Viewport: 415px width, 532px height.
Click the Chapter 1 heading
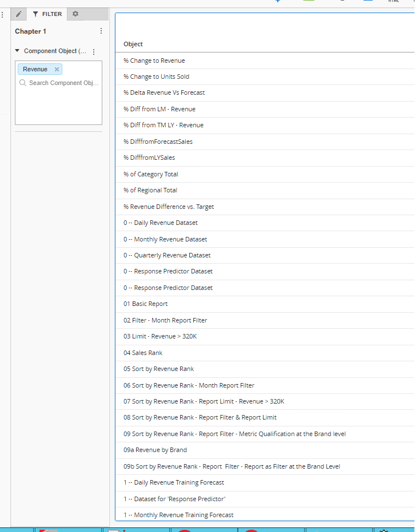point(31,31)
